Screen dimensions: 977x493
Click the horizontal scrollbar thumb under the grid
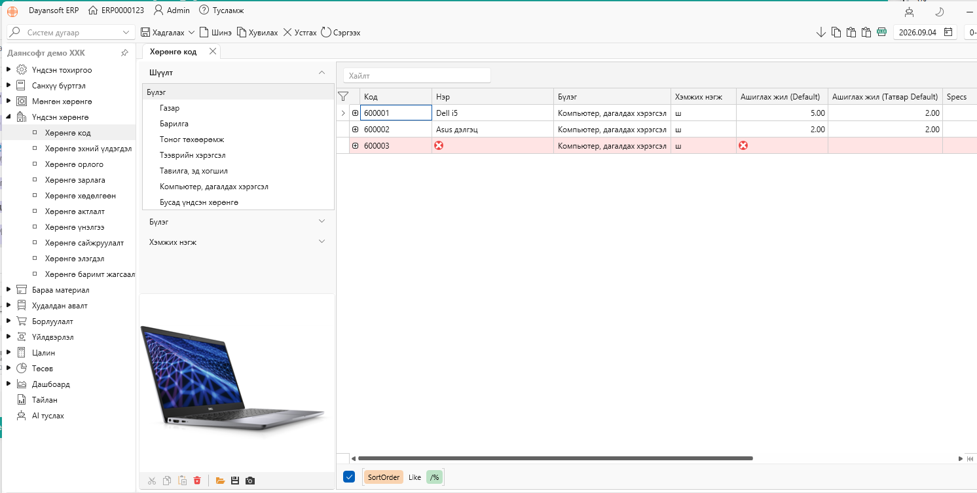555,458
